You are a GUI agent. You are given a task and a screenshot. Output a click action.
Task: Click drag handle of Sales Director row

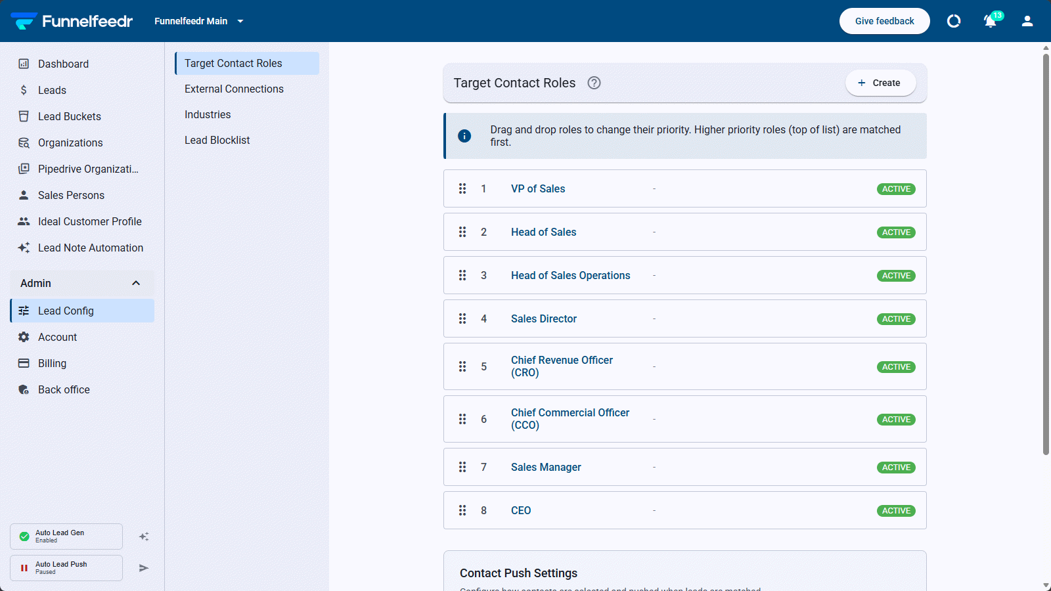point(462,318)
